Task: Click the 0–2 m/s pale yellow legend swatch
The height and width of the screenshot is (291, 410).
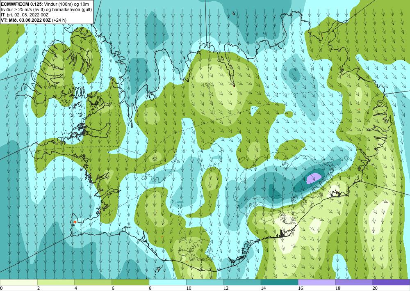Action: (x=18, y=282)
